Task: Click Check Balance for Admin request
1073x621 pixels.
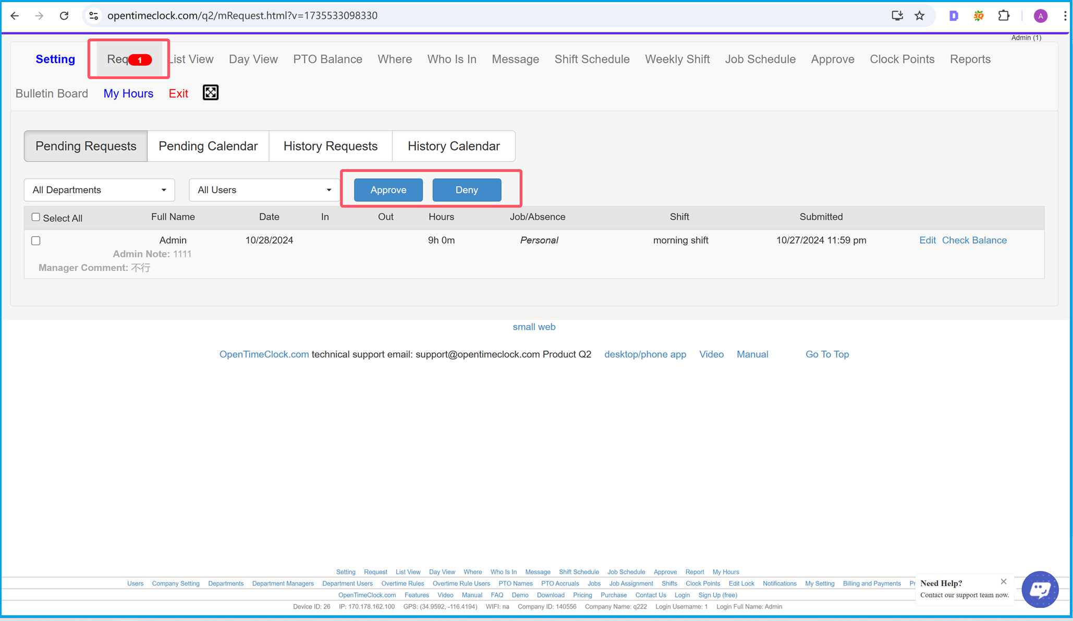Action: tap(974, 240)
